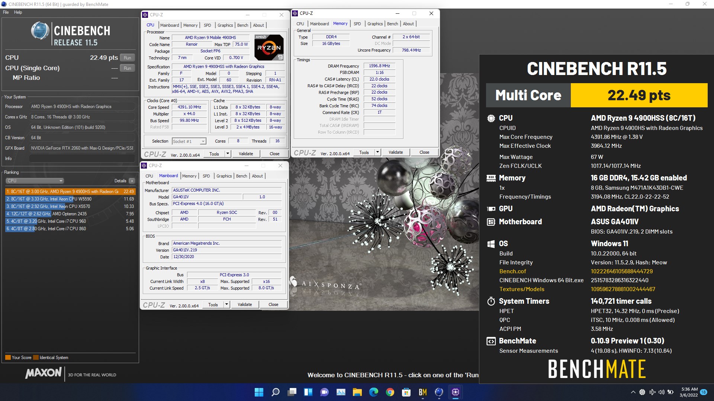Launch Google Chrome from the taskbar
The height and width of the screenshot is (401, 714).
(390, 392)
